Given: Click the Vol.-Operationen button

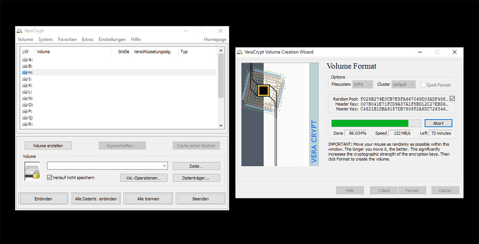Looking at the screenshot, I should pos(144,178).
